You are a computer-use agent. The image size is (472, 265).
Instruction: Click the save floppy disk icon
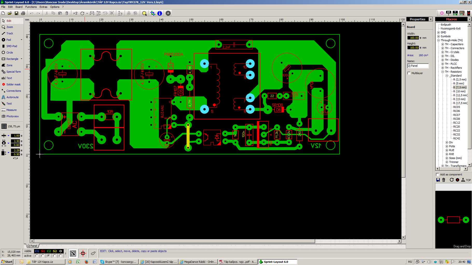click(16, 13)
